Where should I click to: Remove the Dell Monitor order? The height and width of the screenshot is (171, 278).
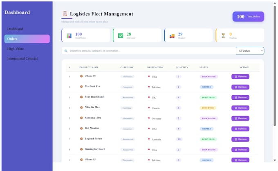coord(240,129)
